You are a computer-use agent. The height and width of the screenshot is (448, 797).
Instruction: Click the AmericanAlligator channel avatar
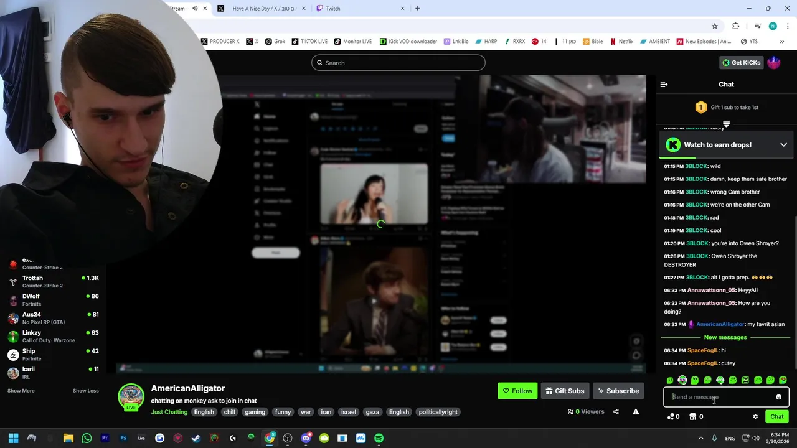131,397
